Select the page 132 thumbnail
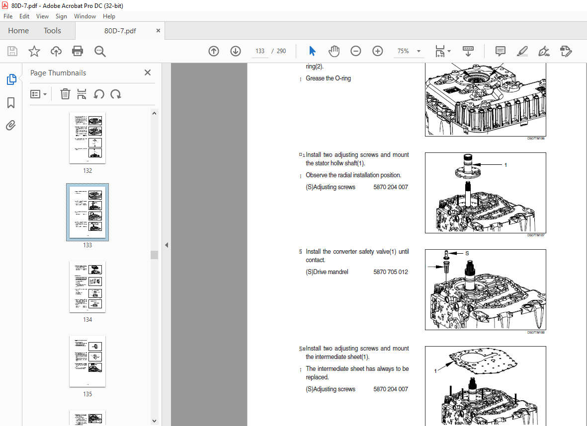This screenshot has height=426, width=587. coord(87,138)
